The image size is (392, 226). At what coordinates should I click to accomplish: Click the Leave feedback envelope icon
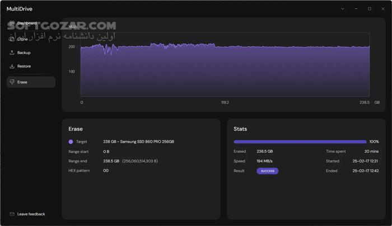(12, 214)
